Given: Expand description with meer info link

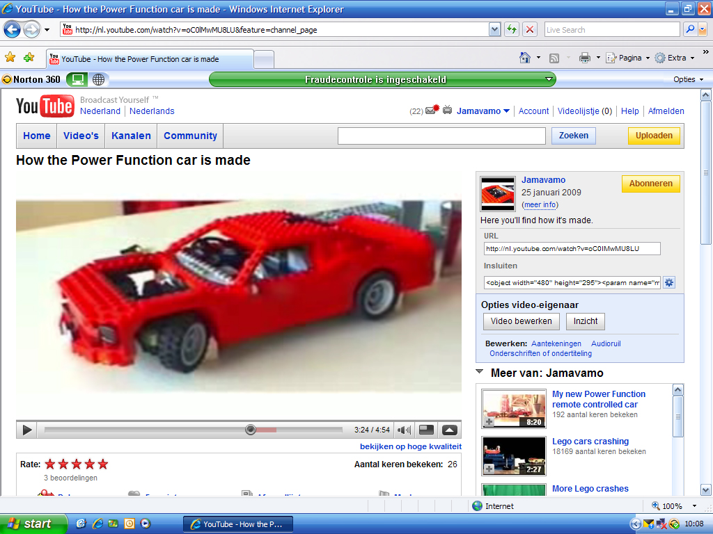Looking at the screenshot, I should point(540,205).
